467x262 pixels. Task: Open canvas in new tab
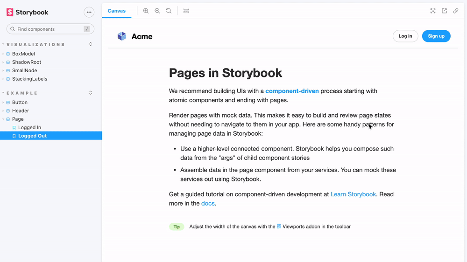coord(445,11)
